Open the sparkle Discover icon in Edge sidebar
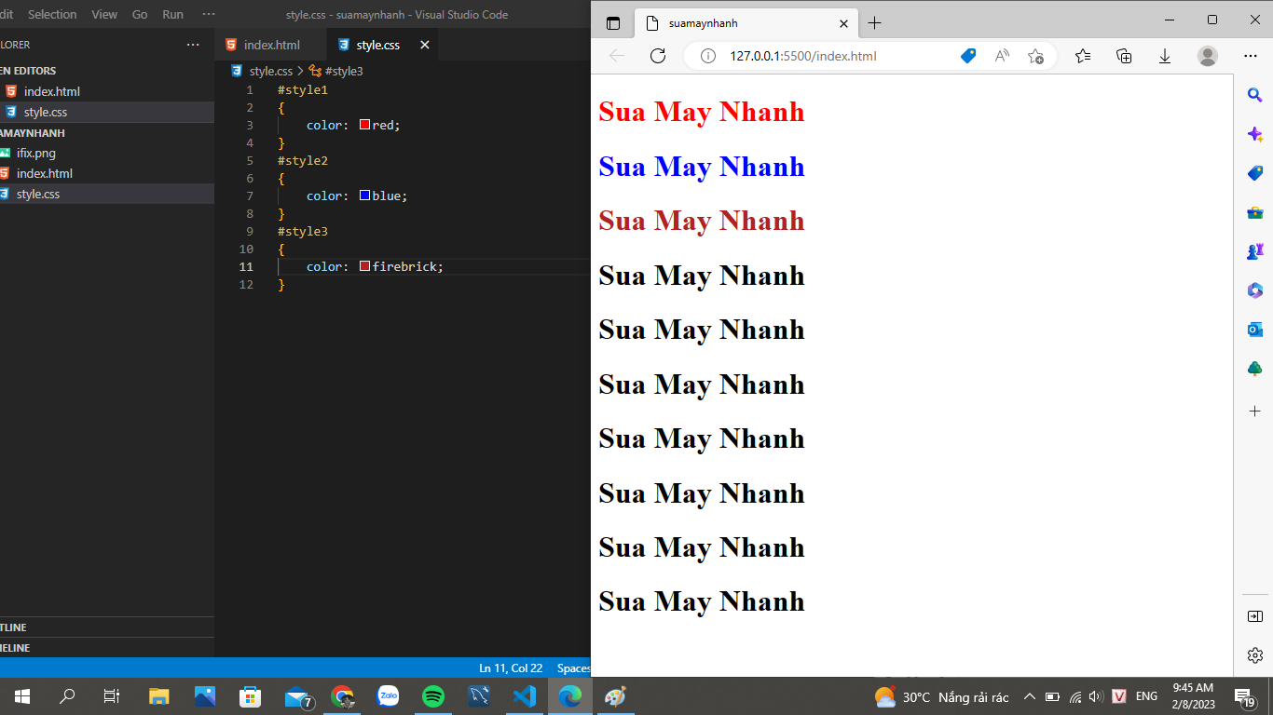1273x715 pixels. click(1254, 134)
